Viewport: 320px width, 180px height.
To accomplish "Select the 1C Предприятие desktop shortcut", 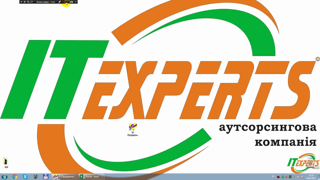I will click(x=133, y=129).
